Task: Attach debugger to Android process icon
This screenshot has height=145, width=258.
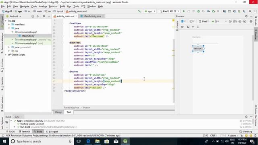Action: pyautogui.click(x=213, y=11)
